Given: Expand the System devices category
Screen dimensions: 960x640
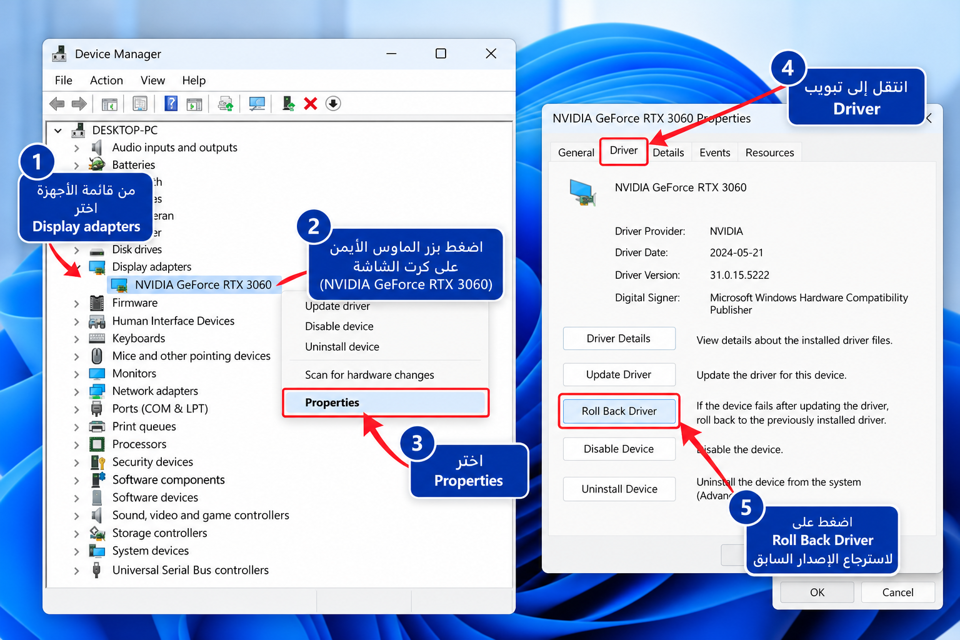Looking at the screenshot, I should click(x=76, y=552).
